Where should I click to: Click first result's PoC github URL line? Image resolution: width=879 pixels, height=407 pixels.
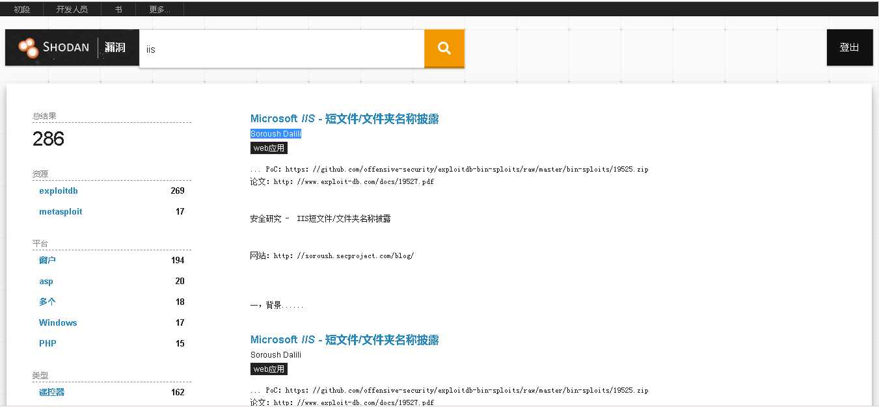click(x=449, y=170)
